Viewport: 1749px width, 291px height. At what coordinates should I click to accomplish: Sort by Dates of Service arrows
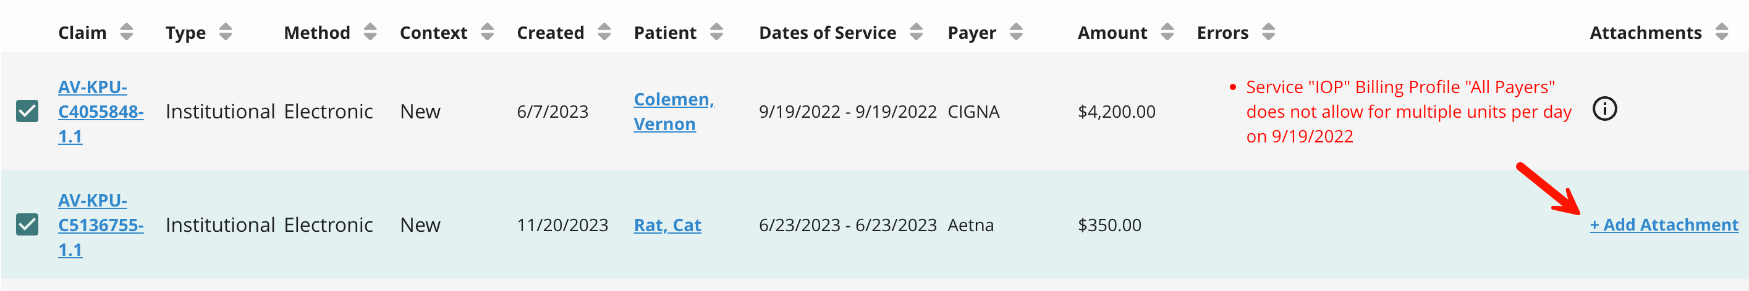[x=916, y=32]
